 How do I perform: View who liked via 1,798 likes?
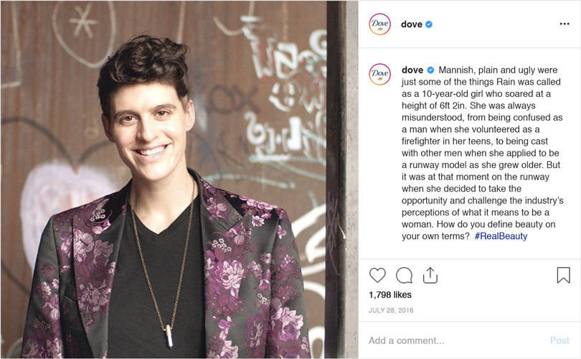click(390, 295)
